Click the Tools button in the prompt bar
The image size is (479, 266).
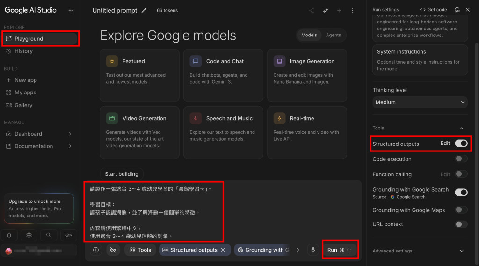pyautogui.click(x=140, y=250)
